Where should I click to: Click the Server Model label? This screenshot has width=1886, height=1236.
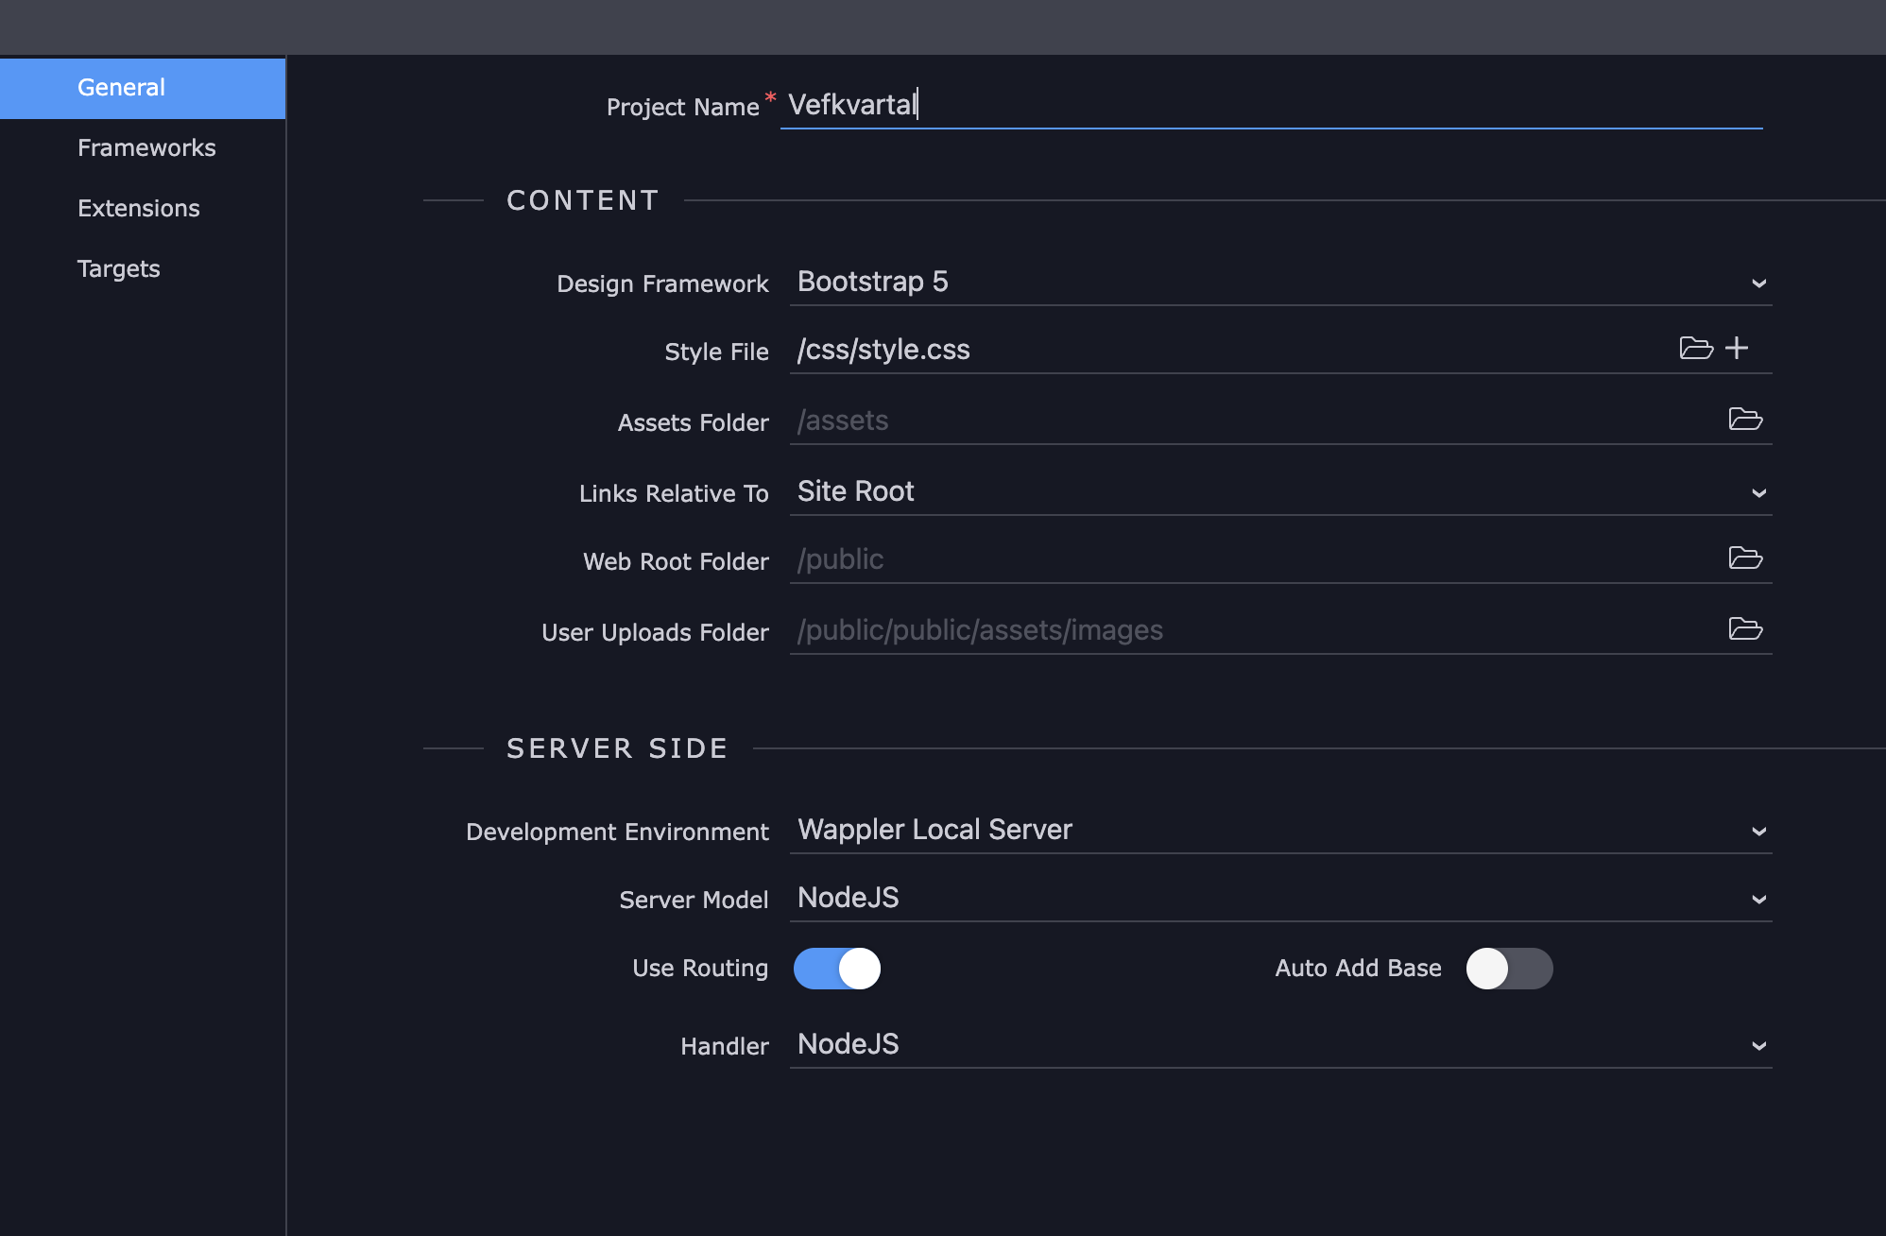(694, 900)
